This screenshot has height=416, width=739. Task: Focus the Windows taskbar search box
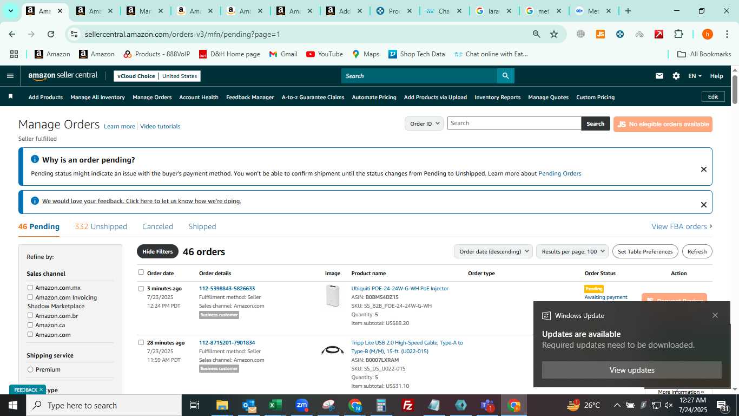[104, 405]
